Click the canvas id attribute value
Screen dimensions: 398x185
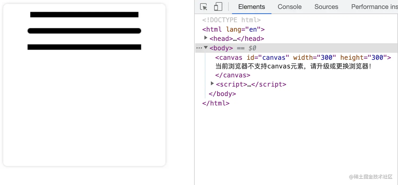coord(274,57)
